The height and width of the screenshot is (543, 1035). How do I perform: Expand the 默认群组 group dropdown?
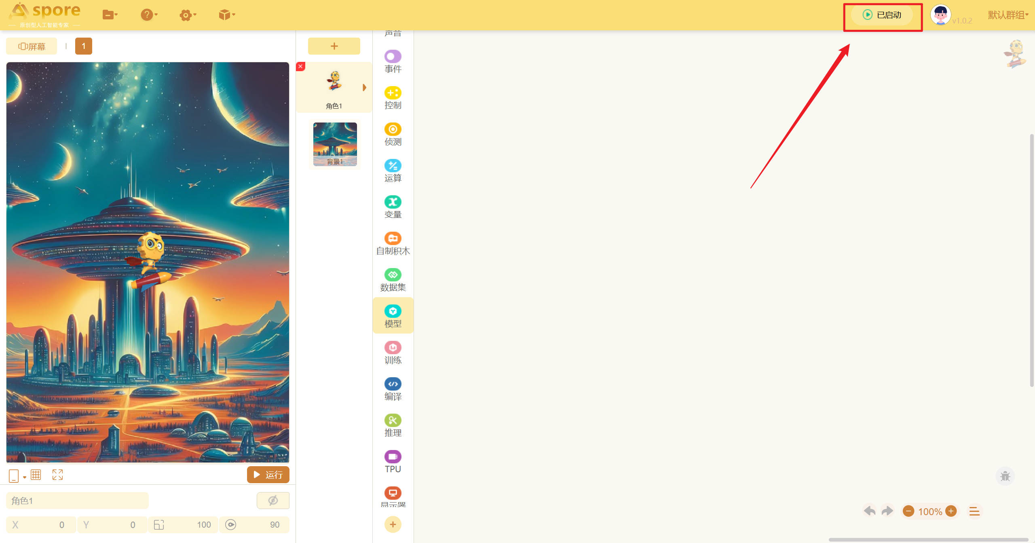point(1008,15)
